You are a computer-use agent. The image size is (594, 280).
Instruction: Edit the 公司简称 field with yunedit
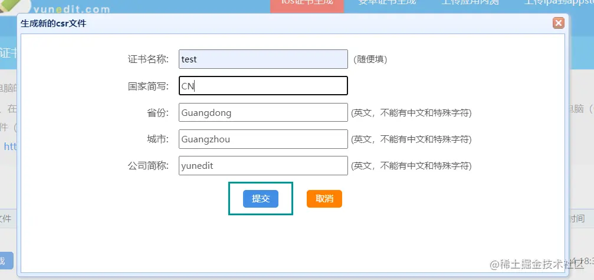pyautogui.click(x=263, y=165)
